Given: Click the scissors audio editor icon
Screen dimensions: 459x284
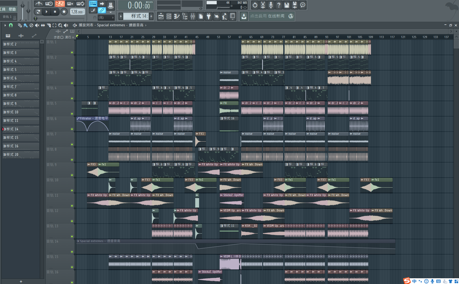Looking at the screenshot, I should click(x=263, y=5).
